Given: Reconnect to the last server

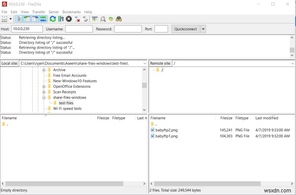Looking at the screenshot, I should click(x=85, y=19).
